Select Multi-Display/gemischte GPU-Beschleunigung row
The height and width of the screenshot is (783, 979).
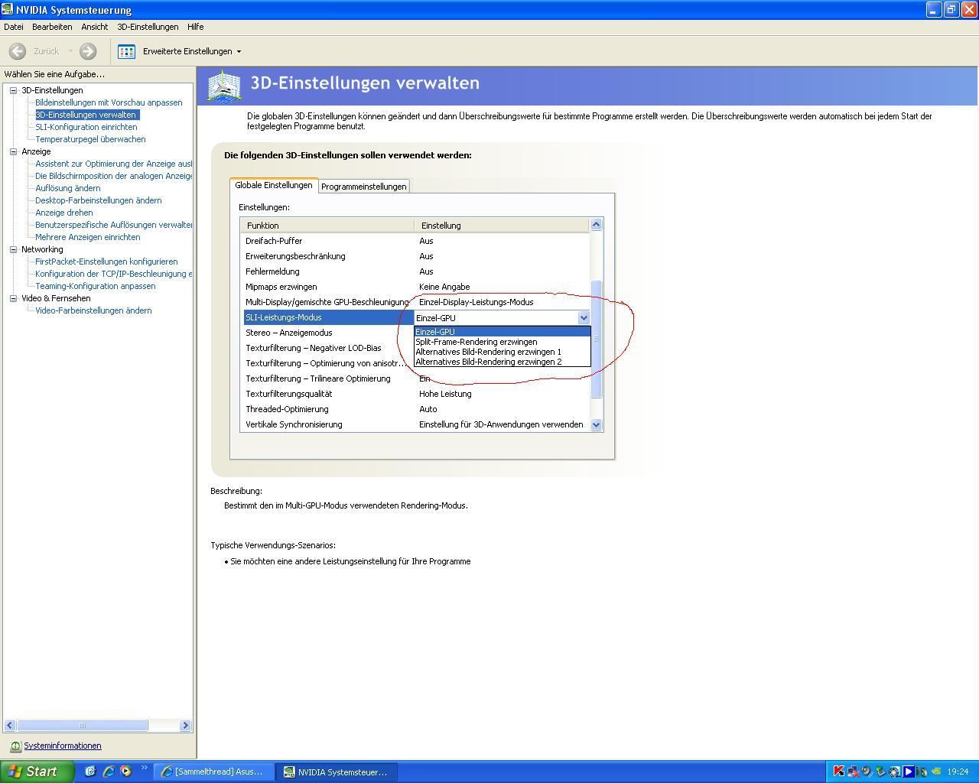(x=415, y=302)
